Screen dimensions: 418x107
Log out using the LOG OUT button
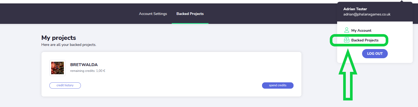[x=375, y=53]
